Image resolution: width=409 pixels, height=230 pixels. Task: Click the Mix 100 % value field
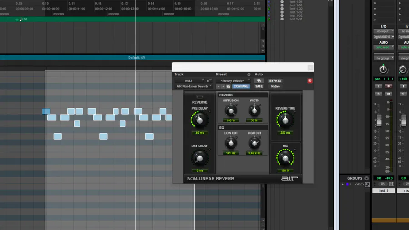pos(285,170)
